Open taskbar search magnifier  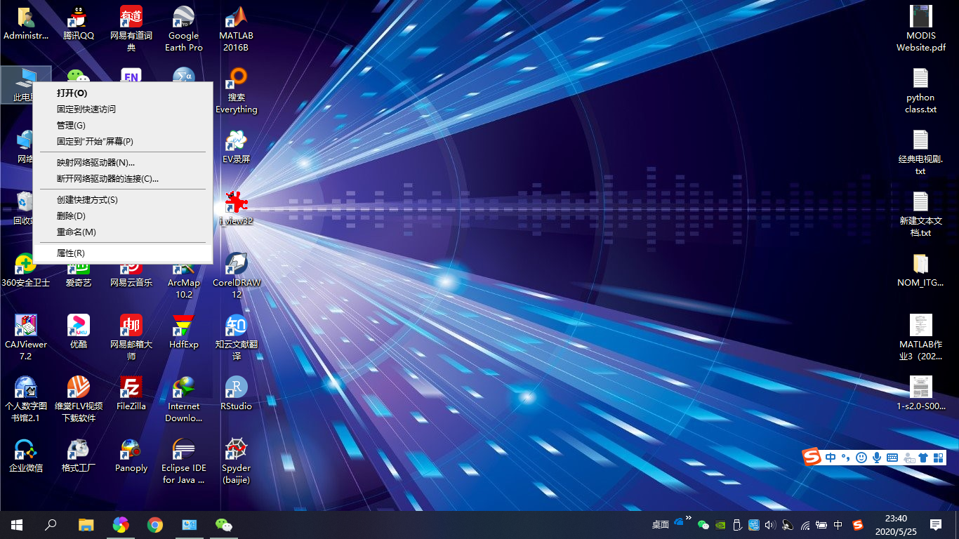(51, 525)
